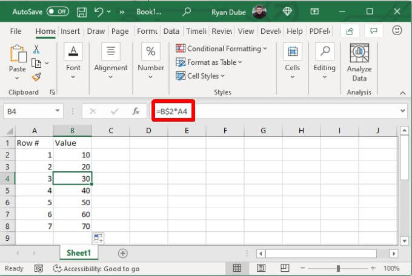Undo the last action

tap(99, 12)
